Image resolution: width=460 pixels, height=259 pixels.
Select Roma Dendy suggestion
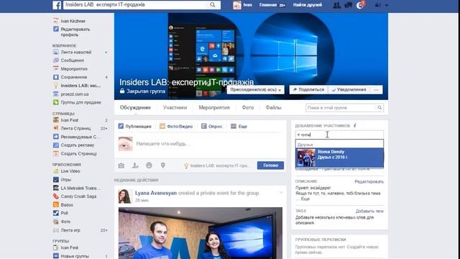tap(339, 158)
